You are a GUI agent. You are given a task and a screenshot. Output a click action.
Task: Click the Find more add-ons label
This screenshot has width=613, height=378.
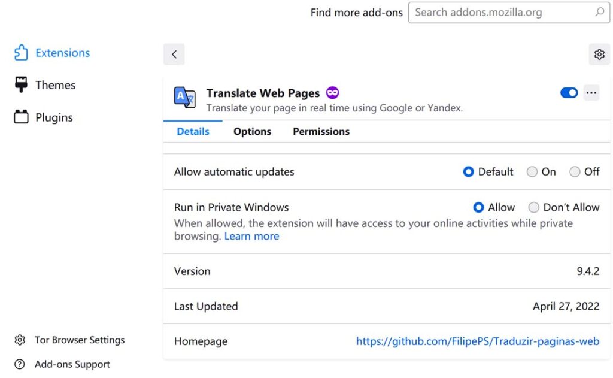[x=357, y=13]
